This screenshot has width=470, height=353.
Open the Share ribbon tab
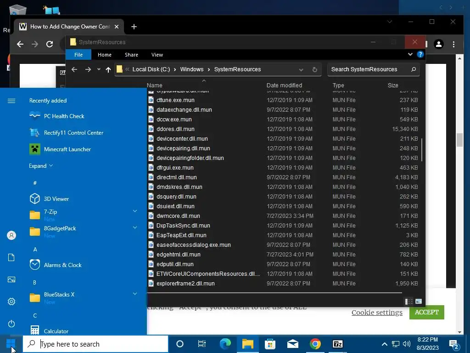tap(131, 55)
